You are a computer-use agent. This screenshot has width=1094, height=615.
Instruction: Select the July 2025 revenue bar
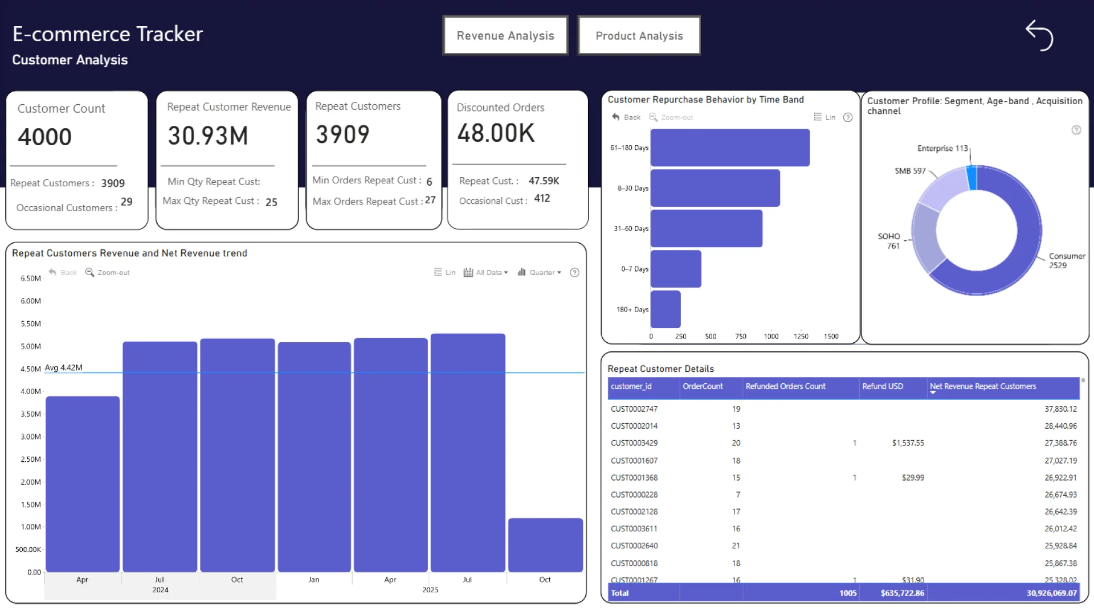[x=467, y=453]
